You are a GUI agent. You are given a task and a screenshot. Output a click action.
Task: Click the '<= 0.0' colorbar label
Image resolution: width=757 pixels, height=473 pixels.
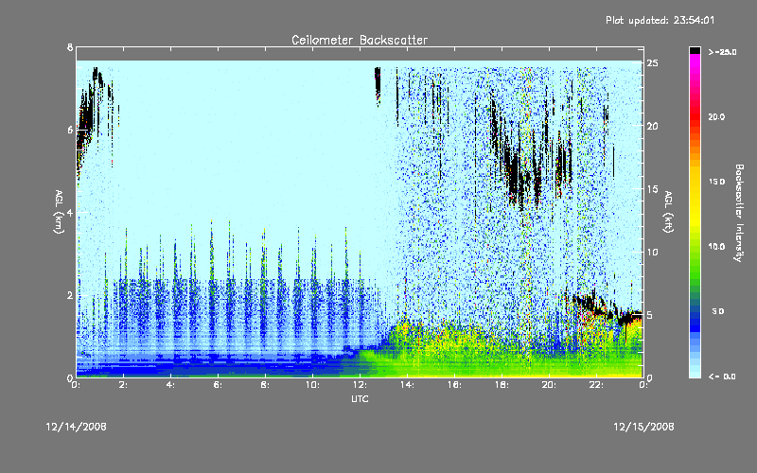tap(722, 377)
